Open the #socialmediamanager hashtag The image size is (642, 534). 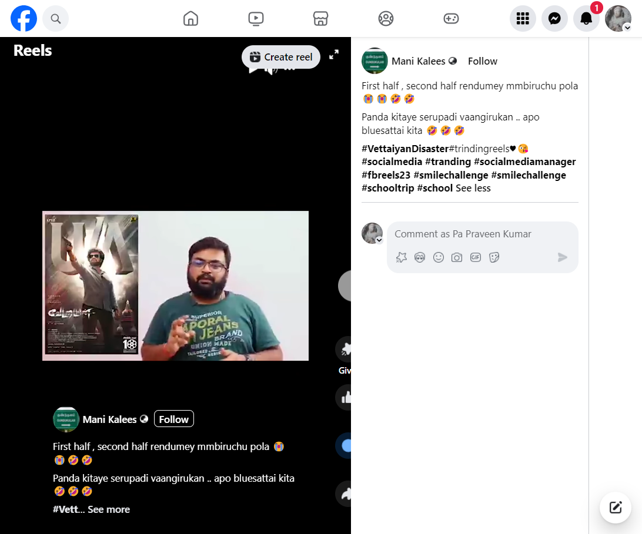point(525,162)
